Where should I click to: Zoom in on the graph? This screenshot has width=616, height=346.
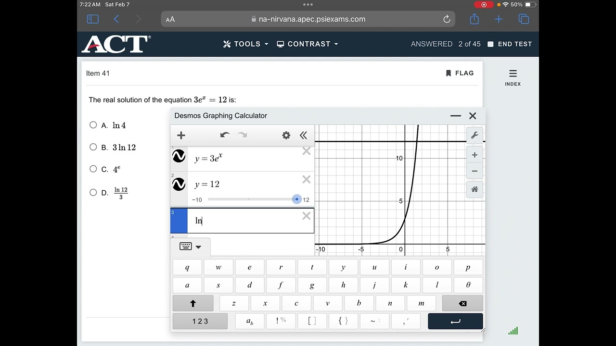pyautogui.click(x=475, y=155)
